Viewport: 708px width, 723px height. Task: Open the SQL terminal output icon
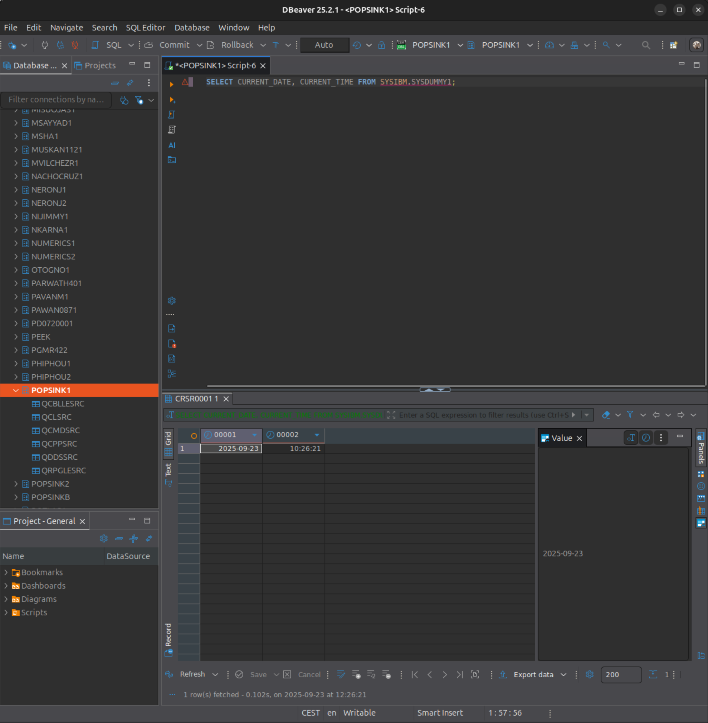coord(171,160)
